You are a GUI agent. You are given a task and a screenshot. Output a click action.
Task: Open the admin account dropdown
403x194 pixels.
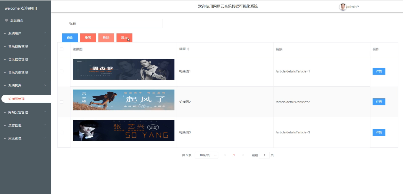(x=353, y=7)
